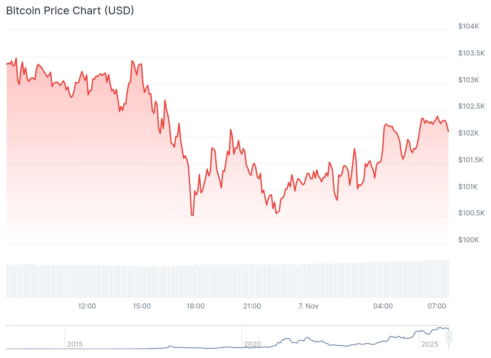Screen dimensions: 491x358
Task: Select the 21:00 time axis label
Action: pos(252,306)
